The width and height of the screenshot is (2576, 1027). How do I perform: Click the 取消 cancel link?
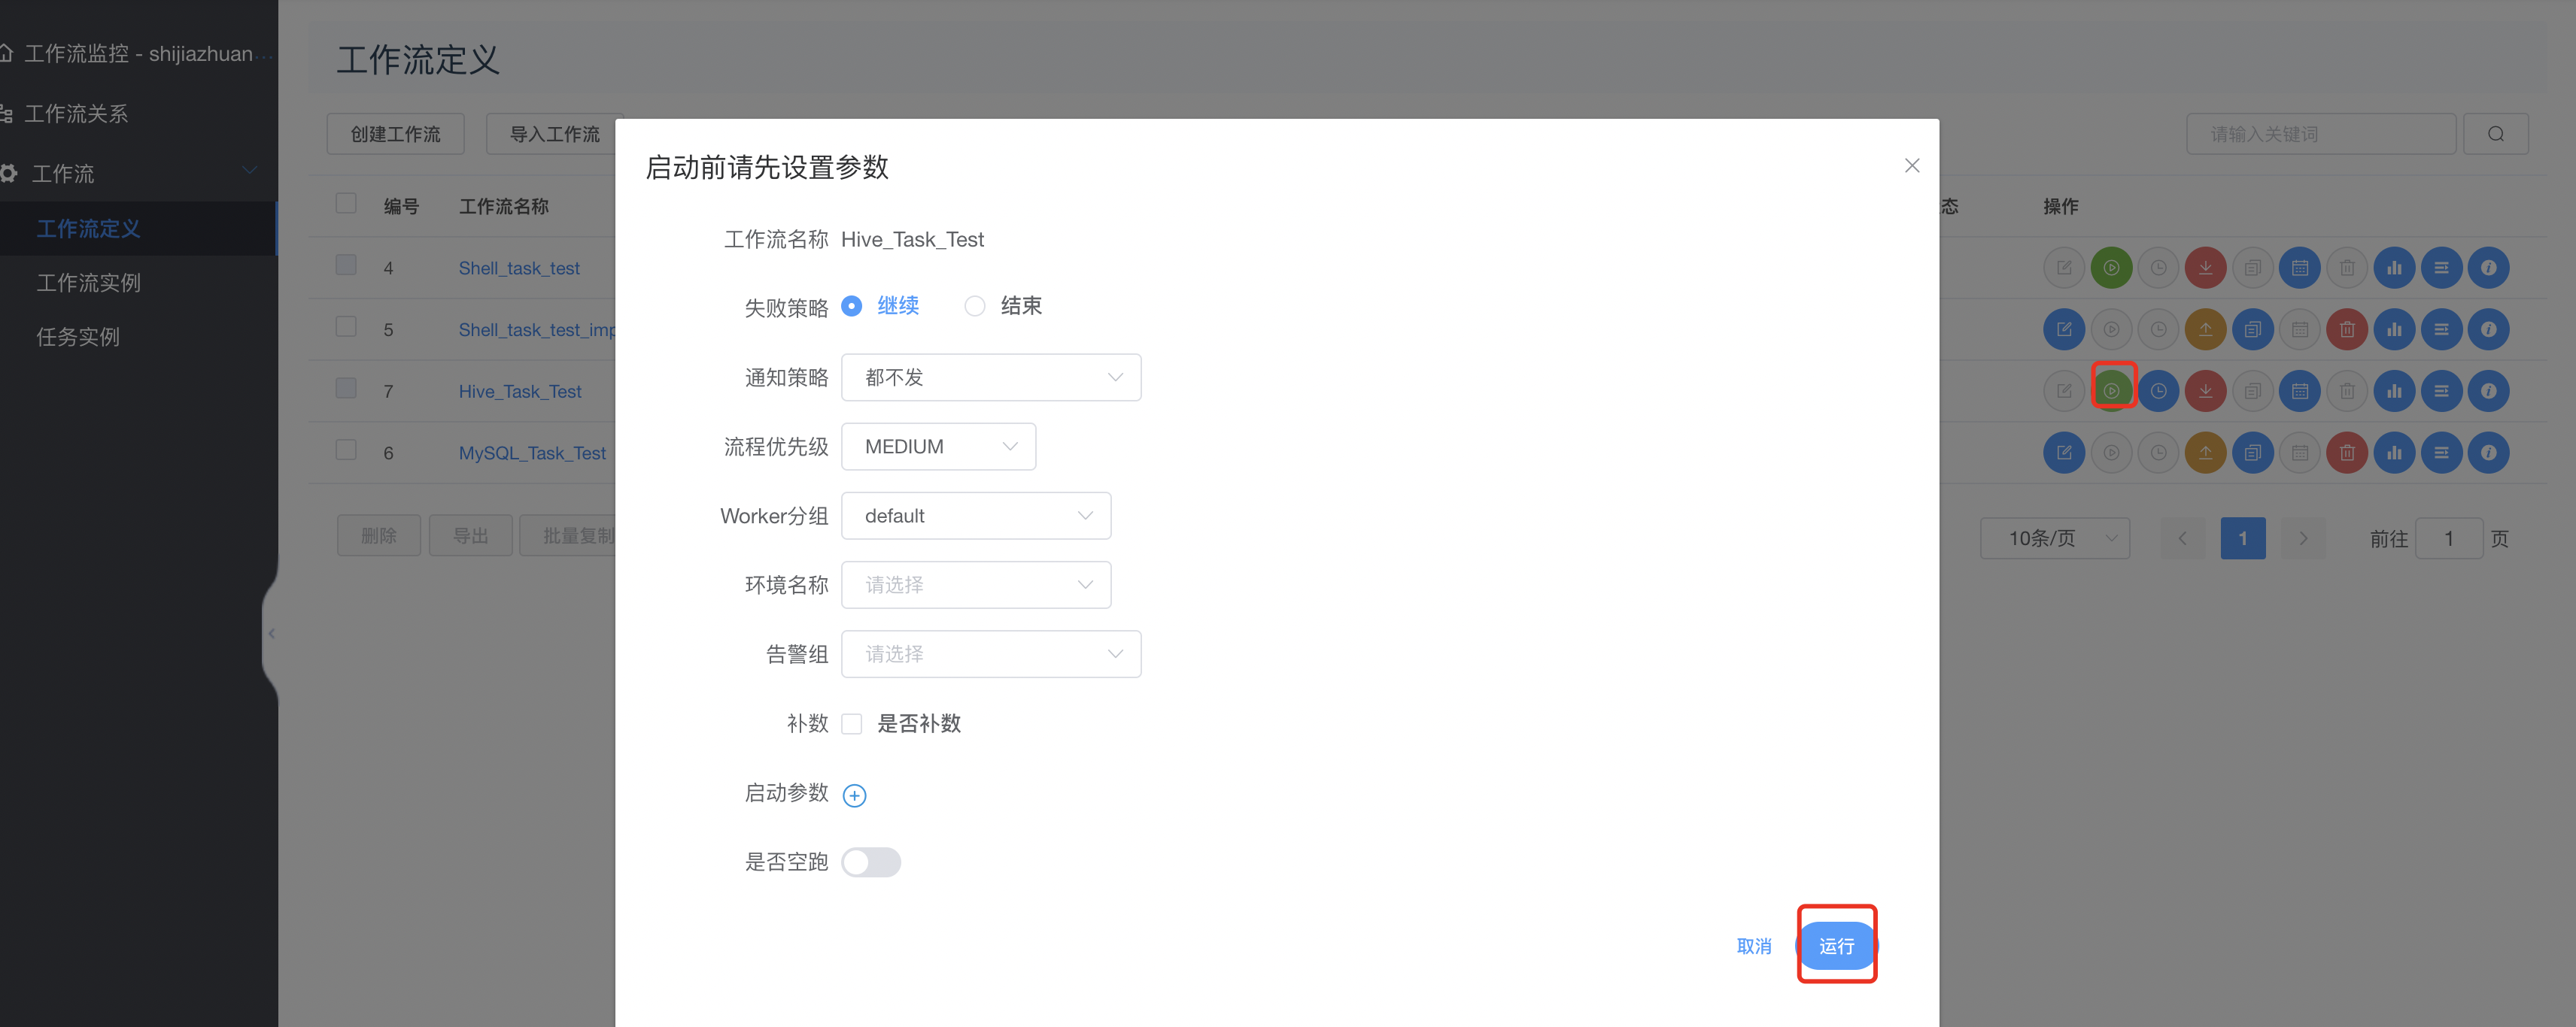[1753, 945]
